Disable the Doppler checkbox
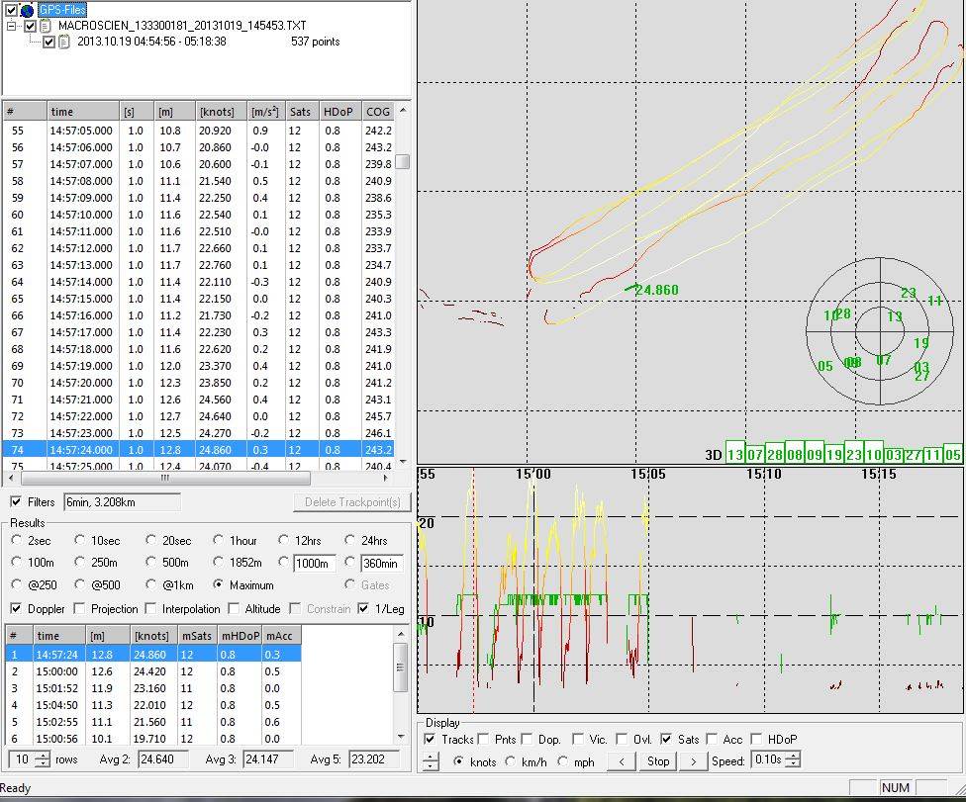Image resolution: width=966 pixels, height=802 pixels. point(16,609)
